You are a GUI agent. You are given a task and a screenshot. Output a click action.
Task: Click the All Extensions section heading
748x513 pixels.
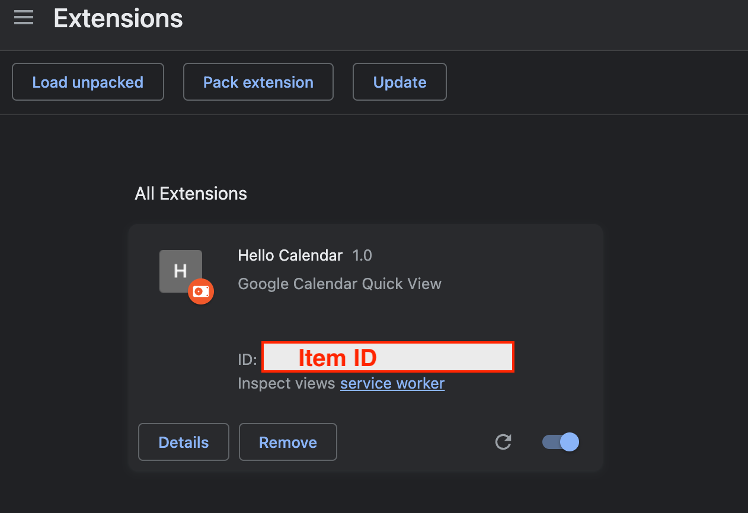tap(190, 193)
